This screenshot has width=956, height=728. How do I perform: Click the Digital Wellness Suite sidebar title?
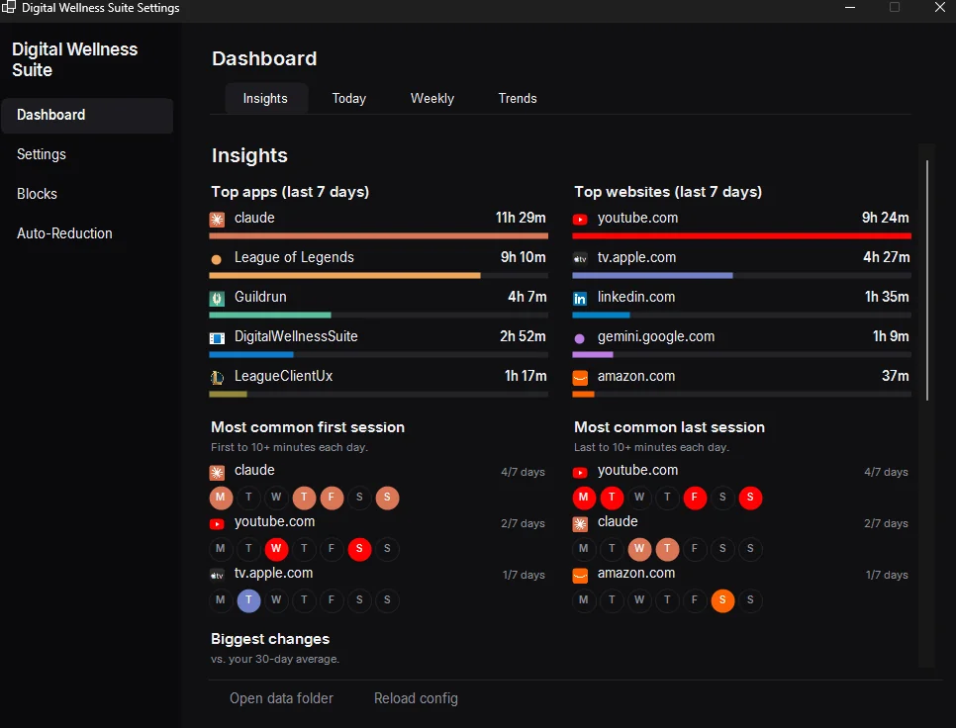tap(74, 59)
